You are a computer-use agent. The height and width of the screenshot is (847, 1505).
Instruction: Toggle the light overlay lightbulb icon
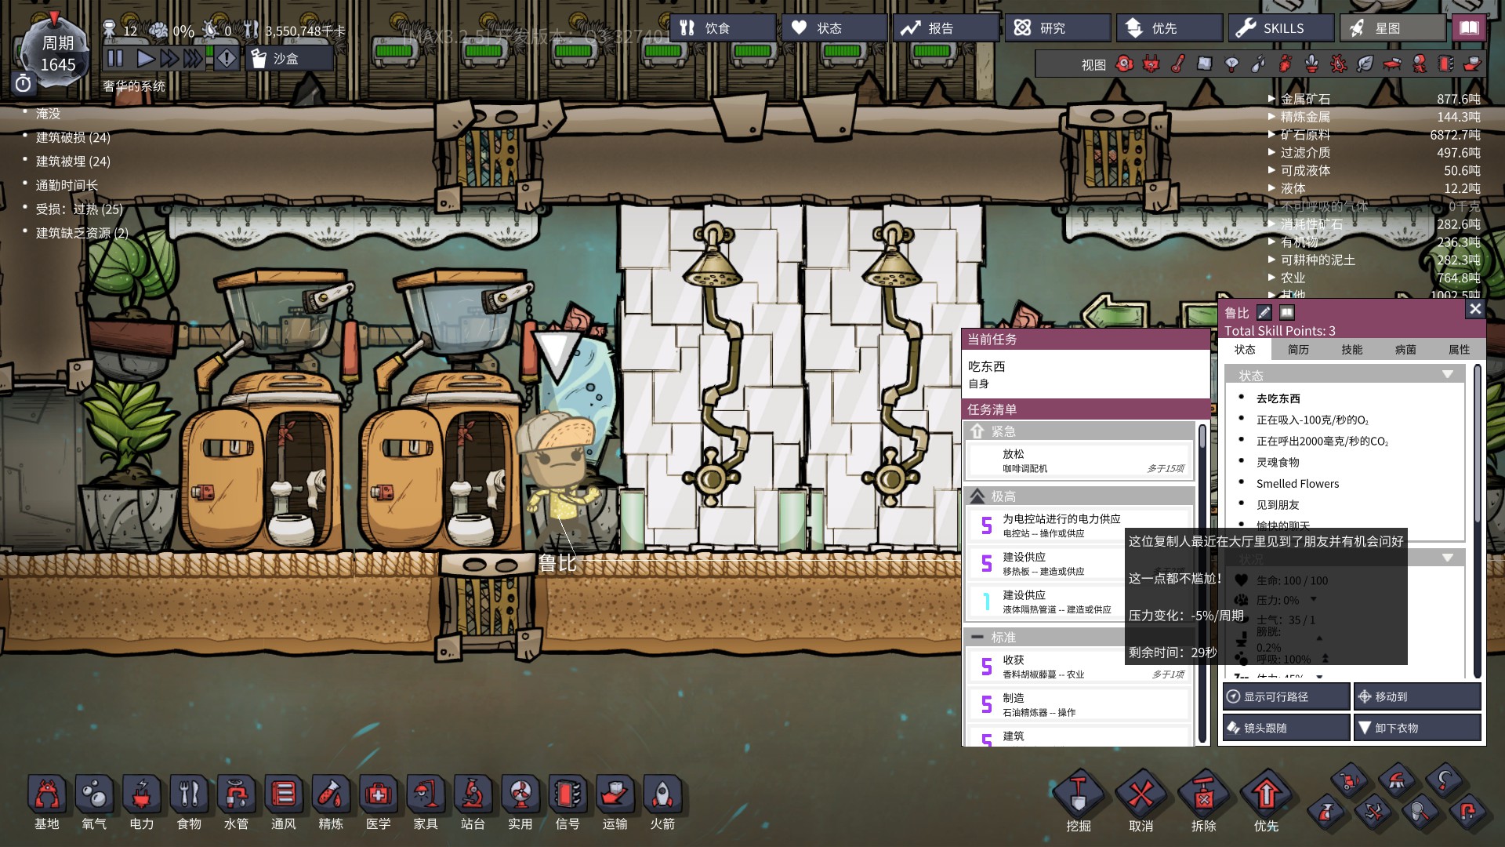click(x=1231, y=64)
